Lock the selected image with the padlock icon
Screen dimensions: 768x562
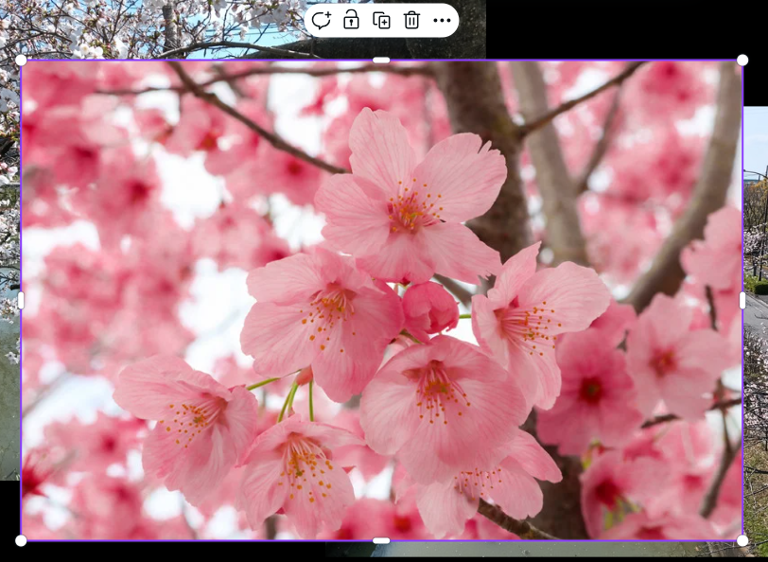(x=351, y=20)
